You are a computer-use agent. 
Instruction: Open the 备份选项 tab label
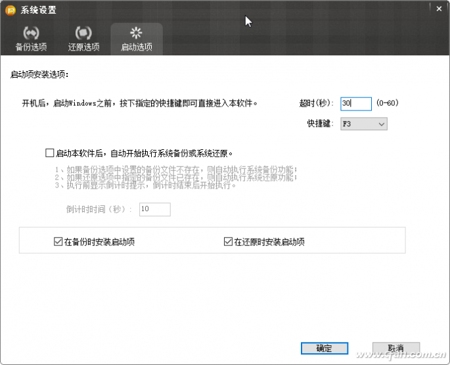pyautogui.click(x=31, y=47)
